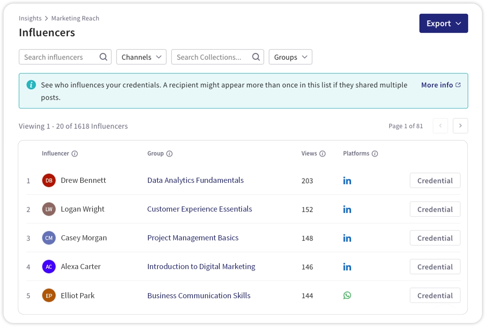The width and height of the screenshot is (486, 327).
Task: Click Credential button for Alexa Carter
Action: 435,267
